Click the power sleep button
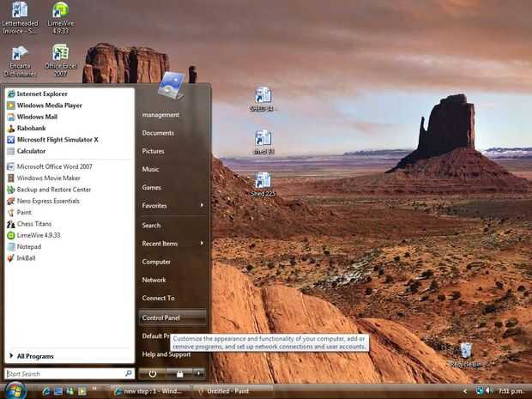The width and height of the screenshot is (532, 399). [x=153, y=373]
